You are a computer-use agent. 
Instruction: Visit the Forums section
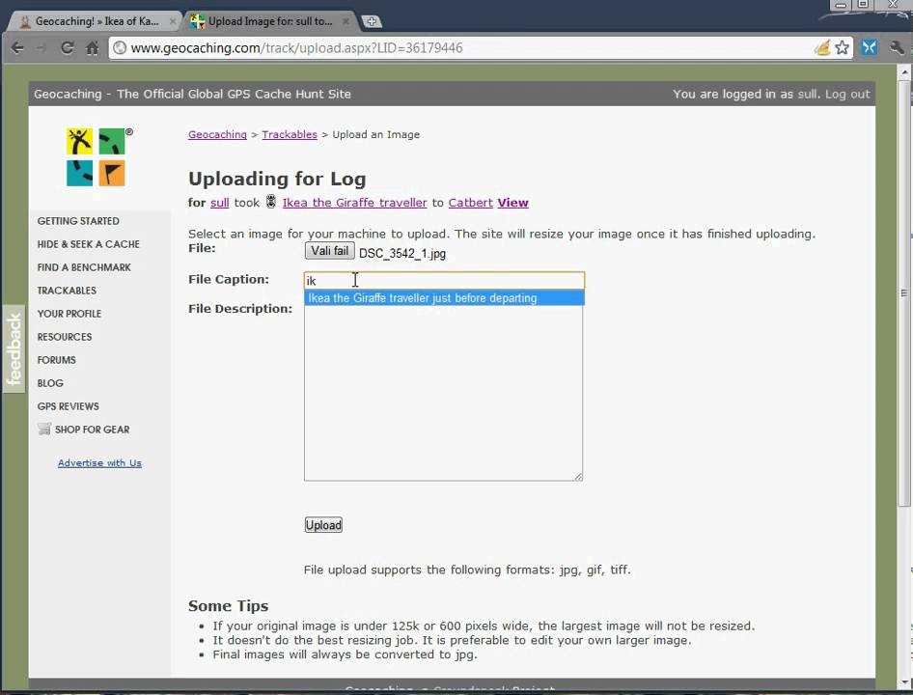point(56,360)
